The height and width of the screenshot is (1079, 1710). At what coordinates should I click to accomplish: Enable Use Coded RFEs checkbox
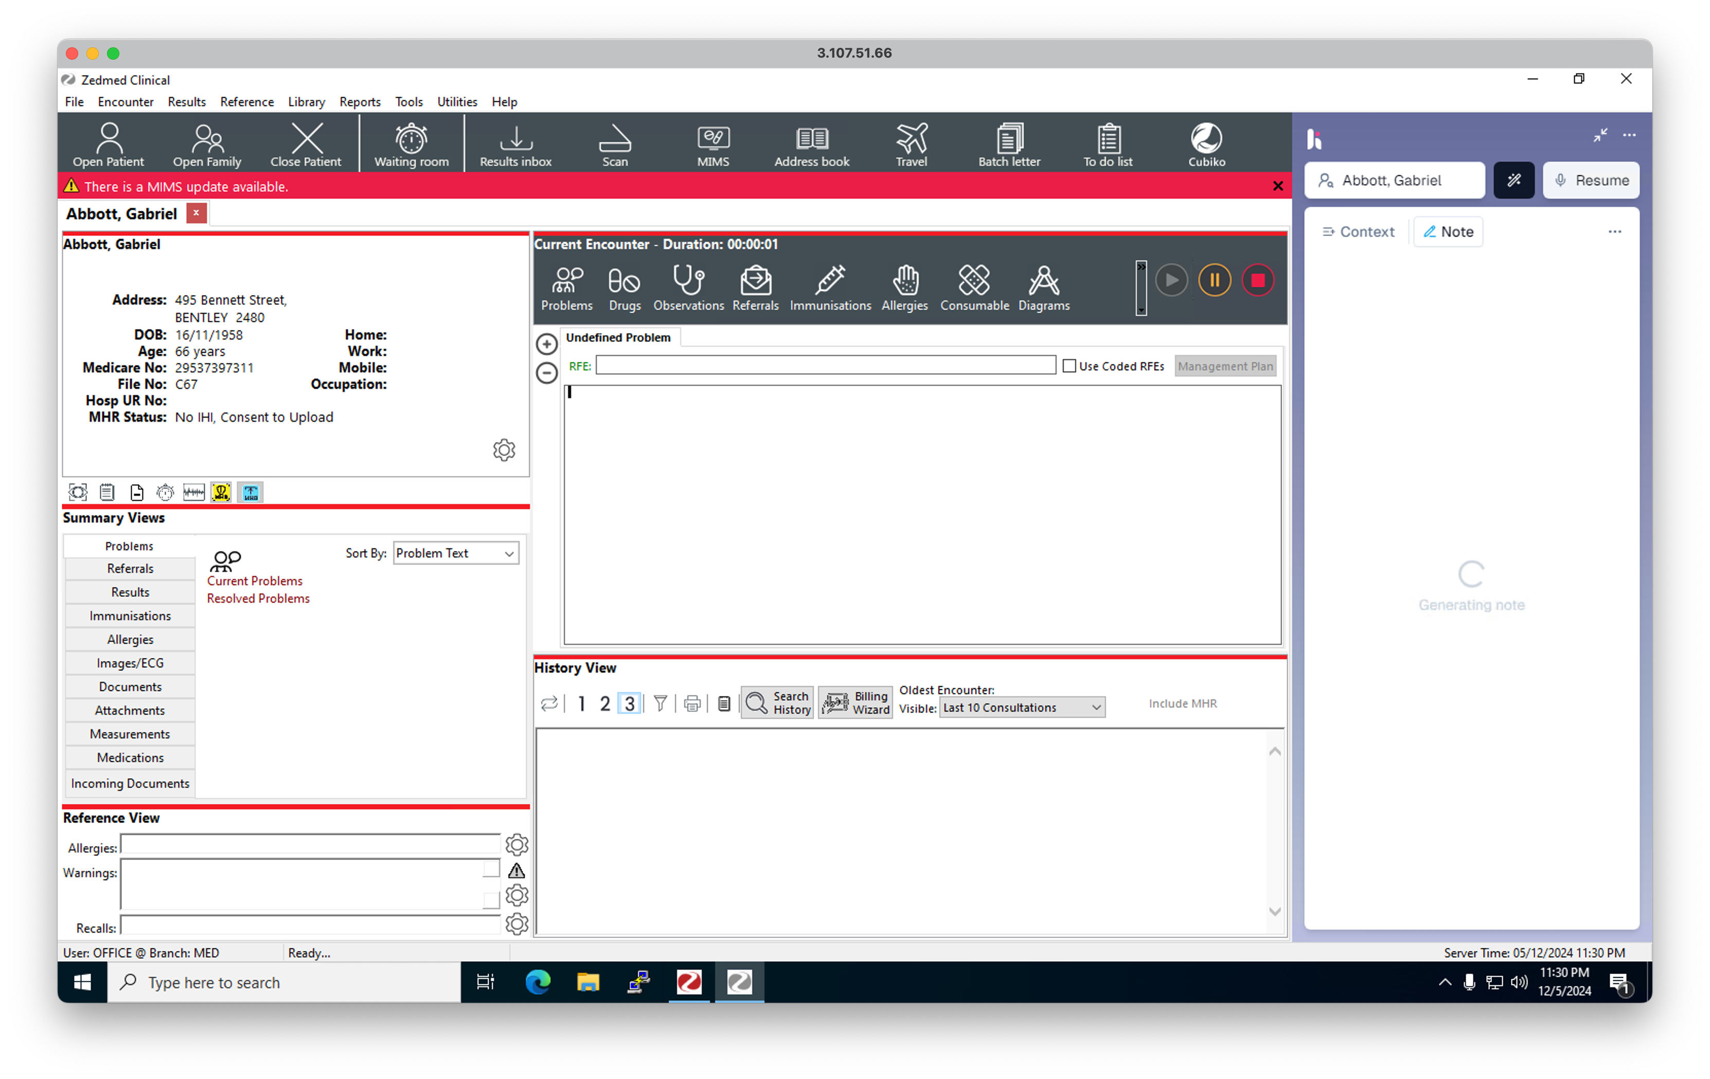point(1069,366)
